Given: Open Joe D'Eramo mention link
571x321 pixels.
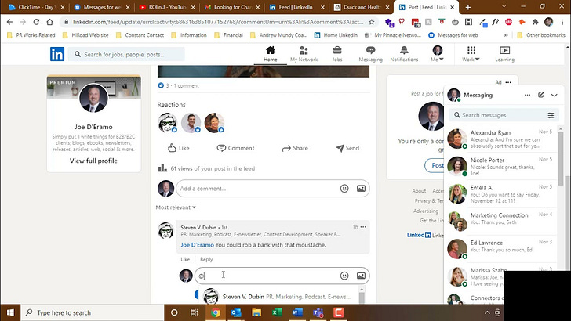Looking at the screenshot, I should click(197, 245).
